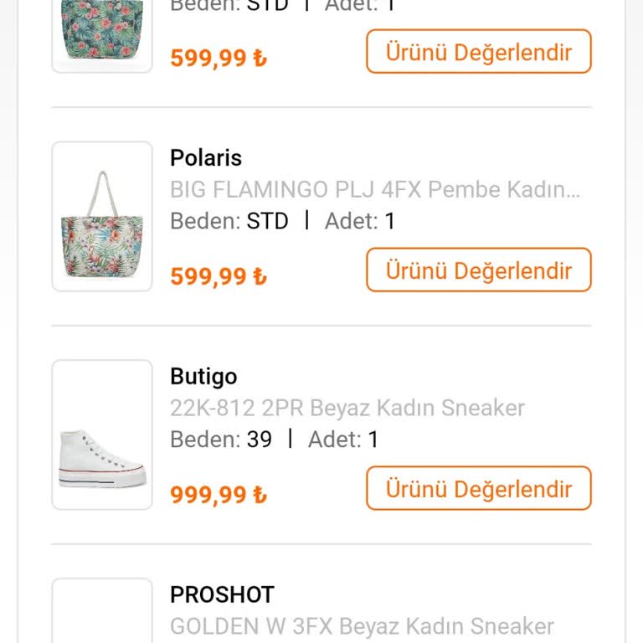Viewport: 643px width, 643px height.
Task: Click the Butigo sneaker's 999,99 ₺ price
Action: 219,495
